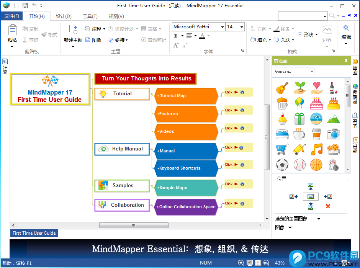The image size is (360, 268).
Task: Select the Samples topic
Action: tap(122, 186)
